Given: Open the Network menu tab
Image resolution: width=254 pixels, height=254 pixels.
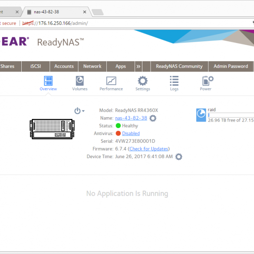Looking at the screenshot, I should (92, 66).
